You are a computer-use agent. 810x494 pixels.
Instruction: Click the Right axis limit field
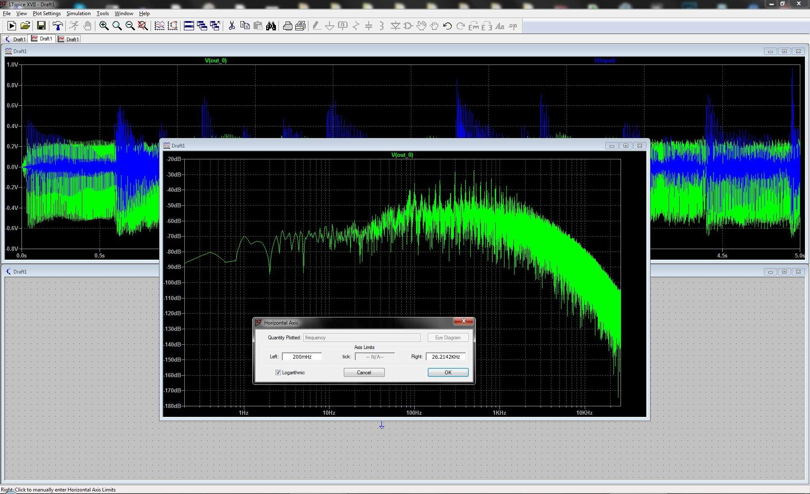coord(445,357)
